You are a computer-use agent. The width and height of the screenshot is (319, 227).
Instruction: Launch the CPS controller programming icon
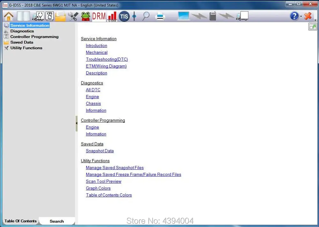click(x=50, y=16)
